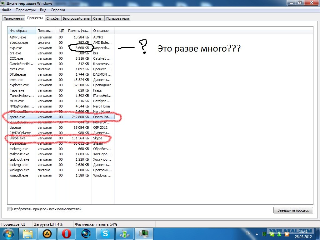Select the RtHDVCpl.exe process row
320x240 pixels.
coord(61,133)
